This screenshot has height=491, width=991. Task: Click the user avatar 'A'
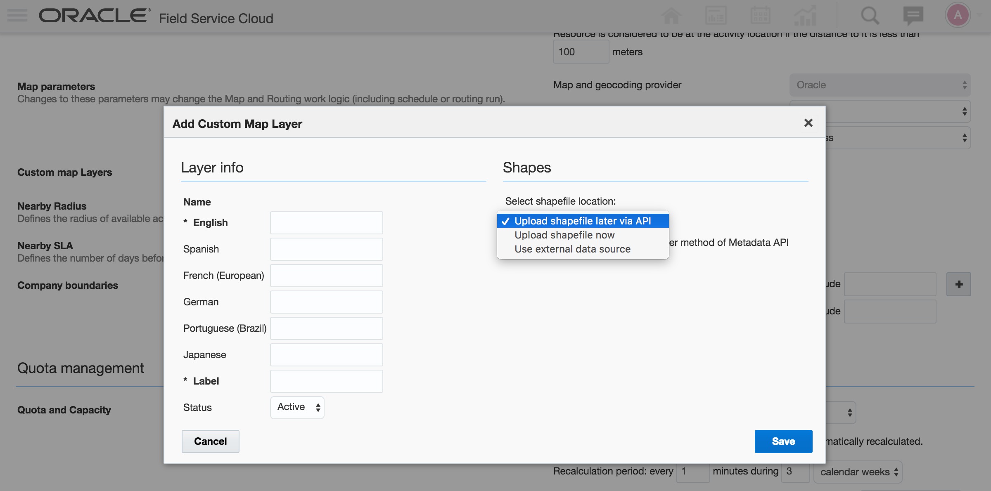tap(958, 16)
